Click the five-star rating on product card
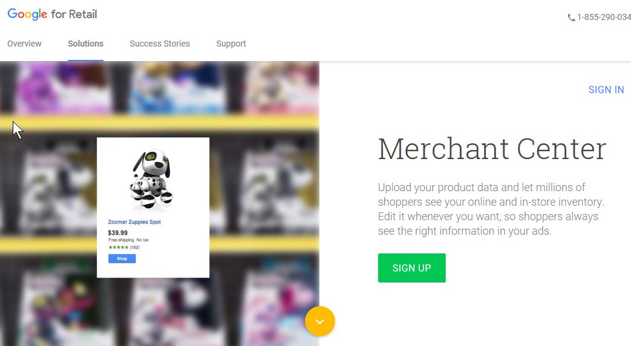The image size is (631, 346). tap(119, 247)
